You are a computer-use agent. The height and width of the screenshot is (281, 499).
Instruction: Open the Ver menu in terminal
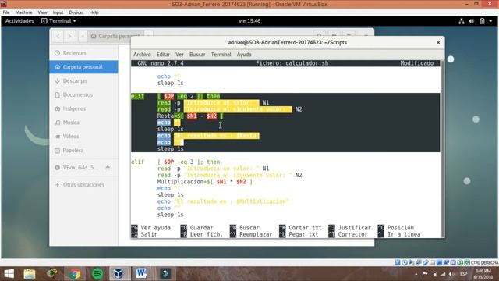179,55
